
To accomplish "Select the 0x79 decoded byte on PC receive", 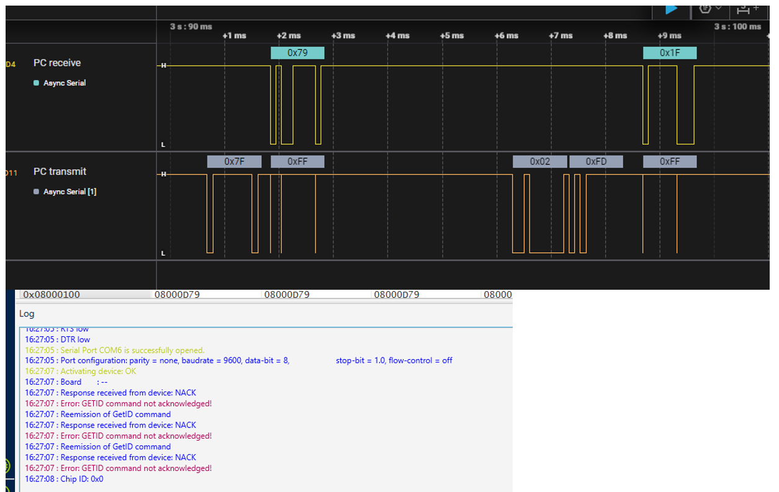I will [x=297, y=53].
